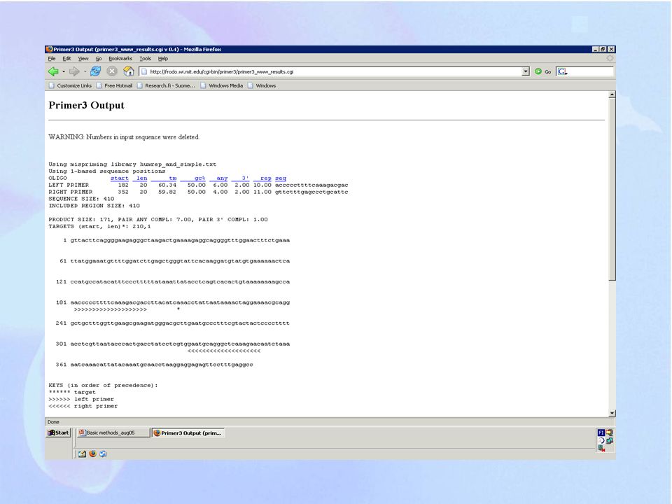
Task: Open the Free Hotmail bookmark
Action: [114, 85]
